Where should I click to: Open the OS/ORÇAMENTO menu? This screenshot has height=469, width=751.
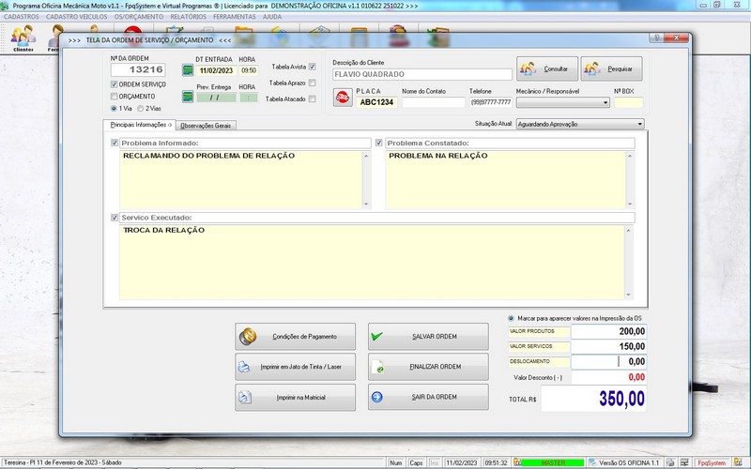click(139, 17)
